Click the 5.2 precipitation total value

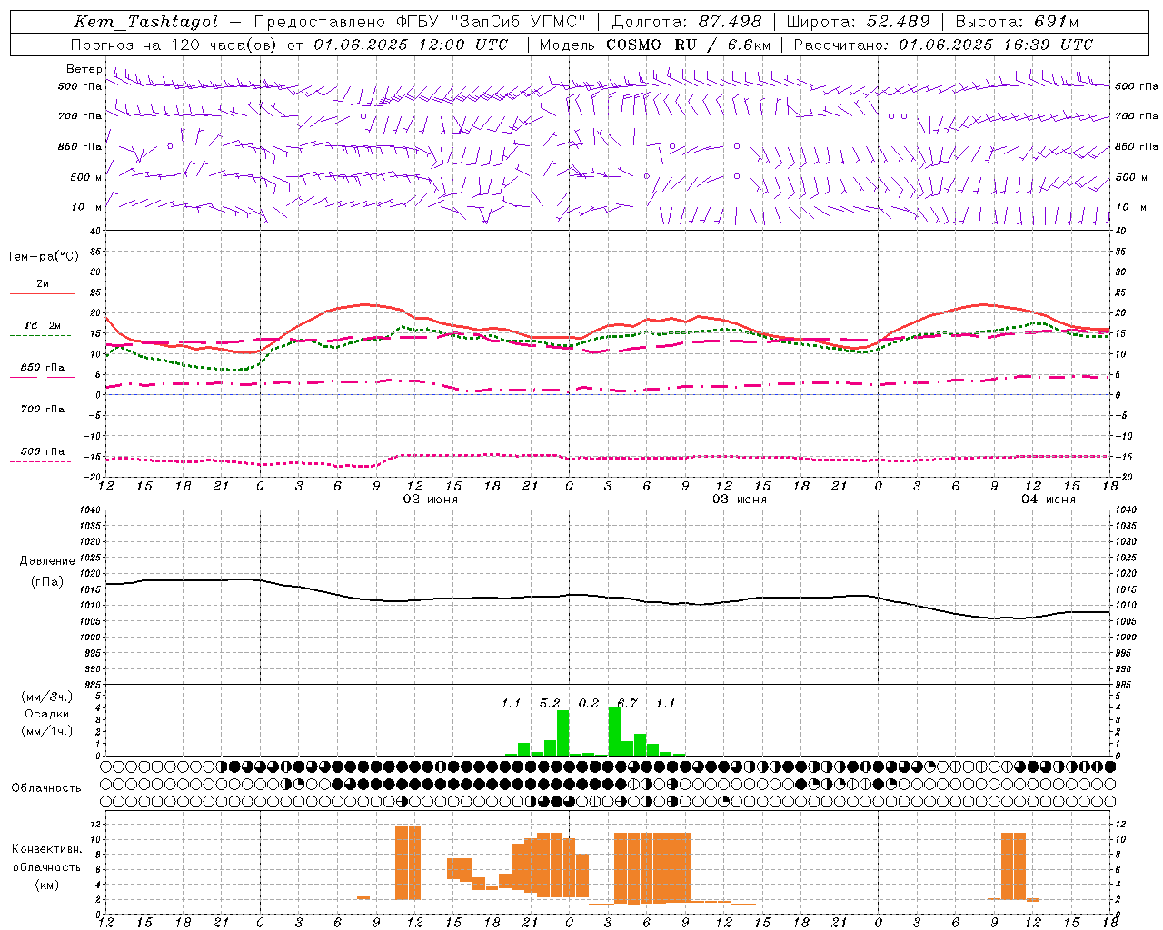point(550,703)
